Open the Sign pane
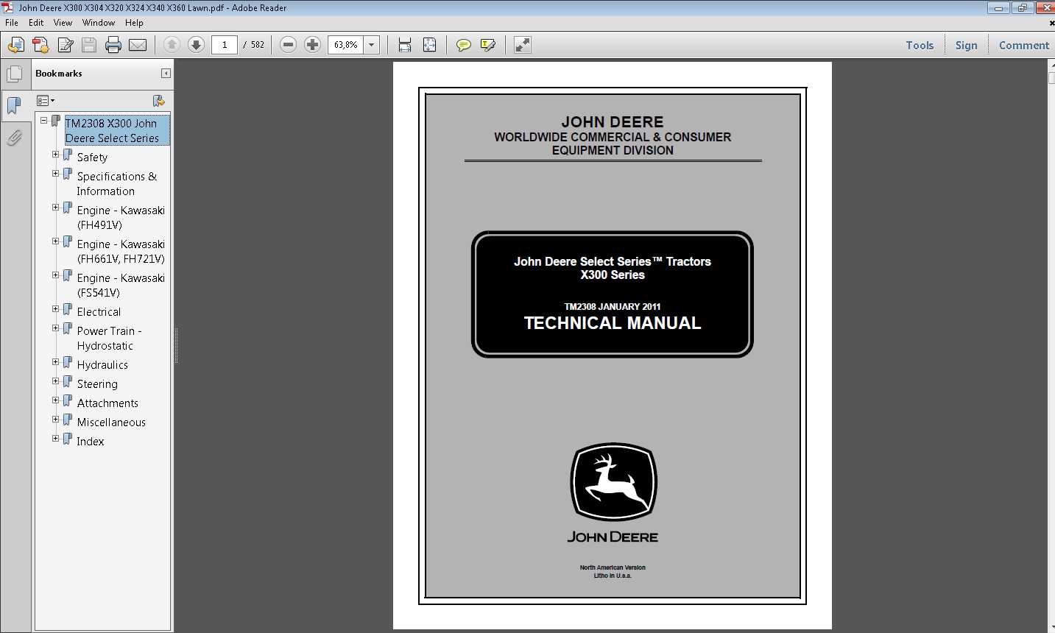This screenshot has height=633, width=1055. click(x=966, y=45)
